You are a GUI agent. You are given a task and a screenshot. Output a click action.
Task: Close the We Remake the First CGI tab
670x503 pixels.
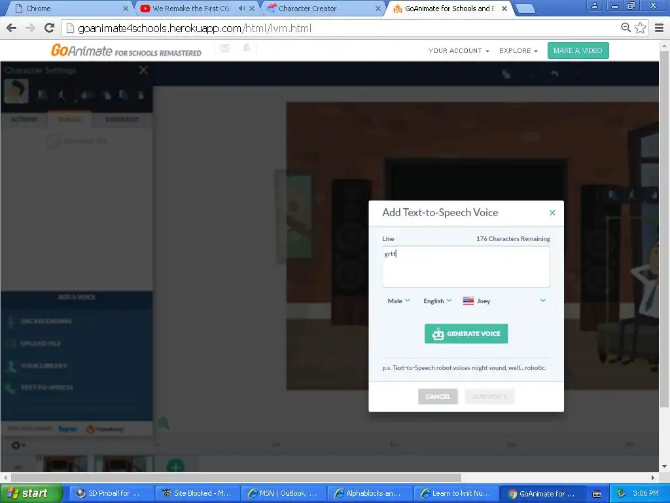point(252,9)
